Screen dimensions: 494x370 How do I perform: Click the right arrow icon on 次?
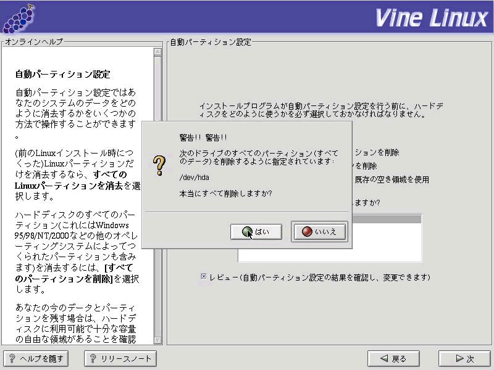[x=459, y=358]
